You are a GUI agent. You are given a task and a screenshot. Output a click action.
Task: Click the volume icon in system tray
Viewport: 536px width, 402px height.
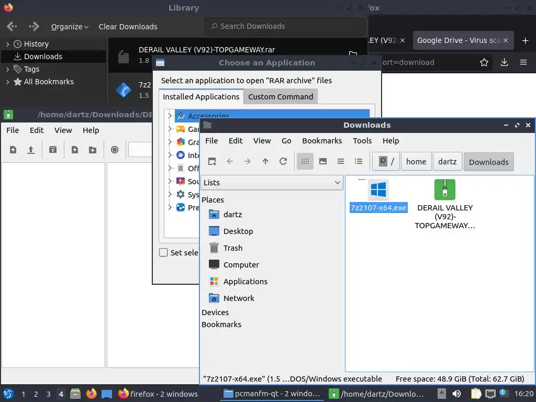point(456,394)
